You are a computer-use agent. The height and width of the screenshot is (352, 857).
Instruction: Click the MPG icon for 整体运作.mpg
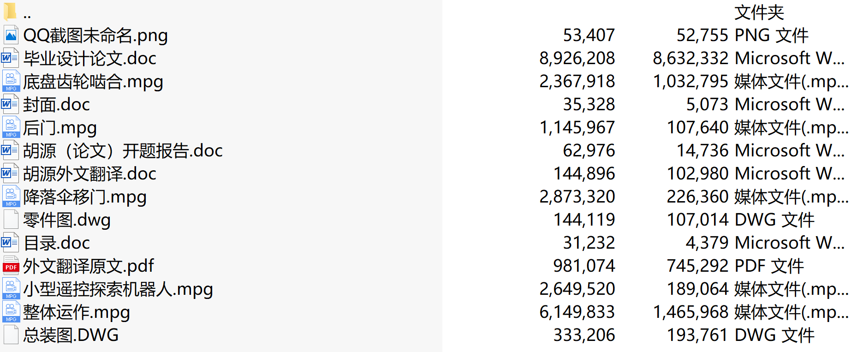tap(11, 312)
